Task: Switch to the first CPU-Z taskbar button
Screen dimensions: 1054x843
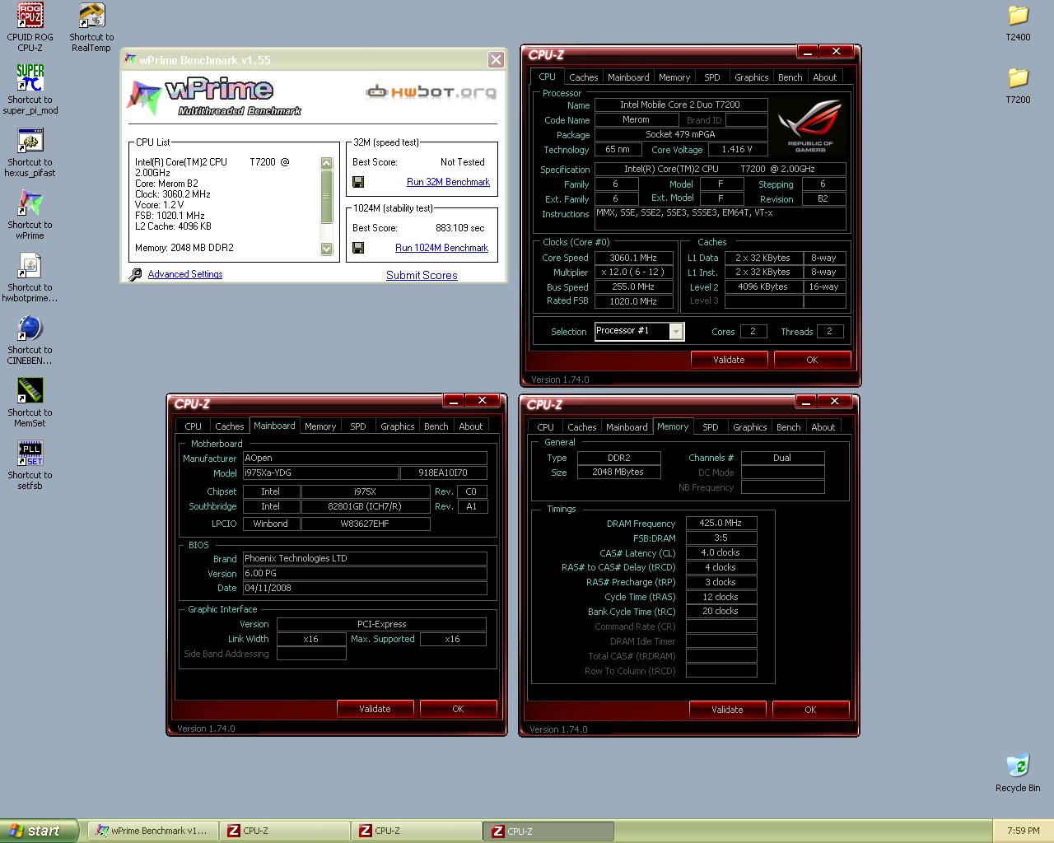Action: point(285,831)
